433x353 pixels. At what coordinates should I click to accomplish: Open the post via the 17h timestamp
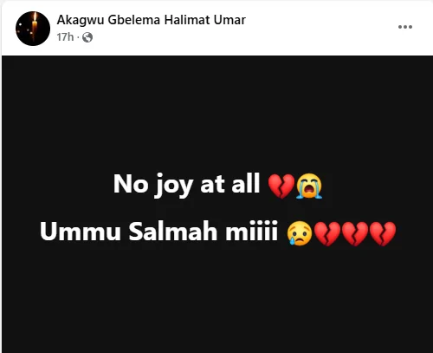pos(65,37)
